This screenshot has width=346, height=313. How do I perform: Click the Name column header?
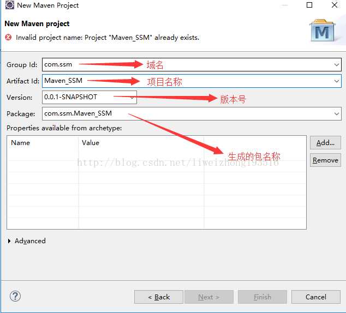(x=21, y=143)
